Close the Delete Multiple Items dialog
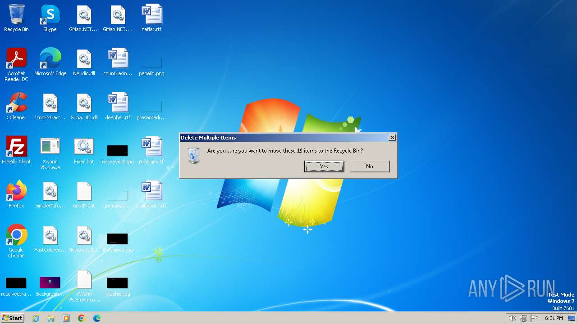Screen dimensions: 577x324 (392, 138)
